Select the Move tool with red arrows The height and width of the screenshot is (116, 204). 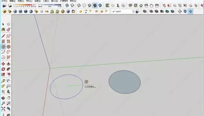[x=3, y=64]
